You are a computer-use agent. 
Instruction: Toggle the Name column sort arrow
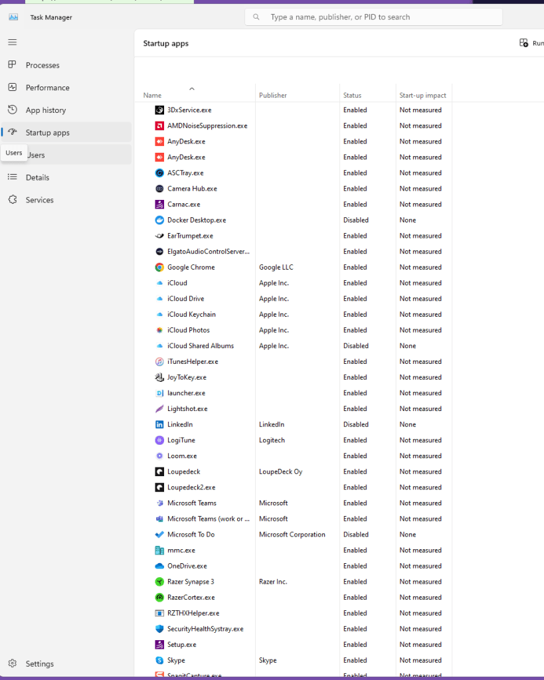[x=192, y=88]
